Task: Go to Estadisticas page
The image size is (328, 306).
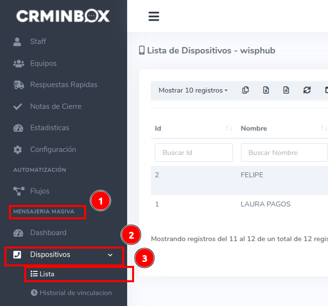Action: 49,128
